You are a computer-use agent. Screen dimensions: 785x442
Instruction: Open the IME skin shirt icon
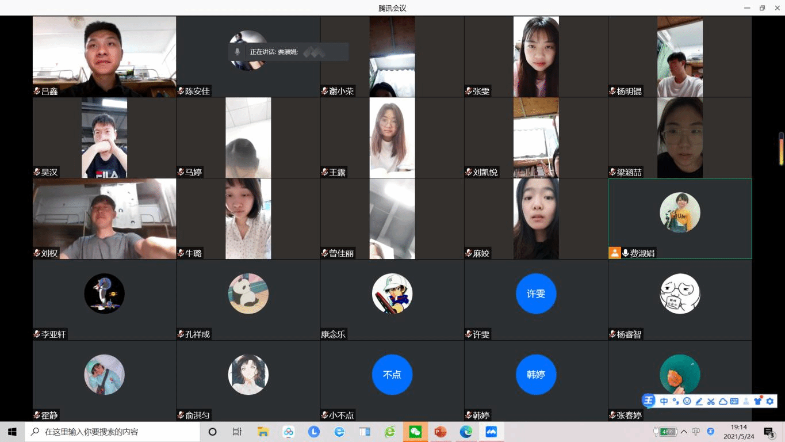758,401
